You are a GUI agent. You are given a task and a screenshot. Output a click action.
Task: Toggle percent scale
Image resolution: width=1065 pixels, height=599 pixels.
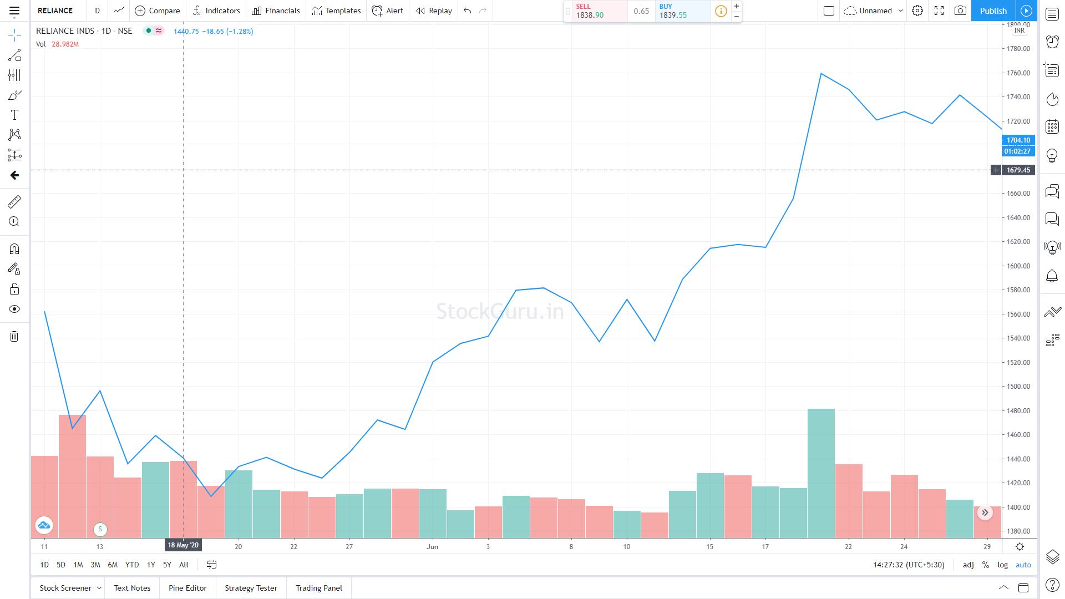tap(986, 565)
